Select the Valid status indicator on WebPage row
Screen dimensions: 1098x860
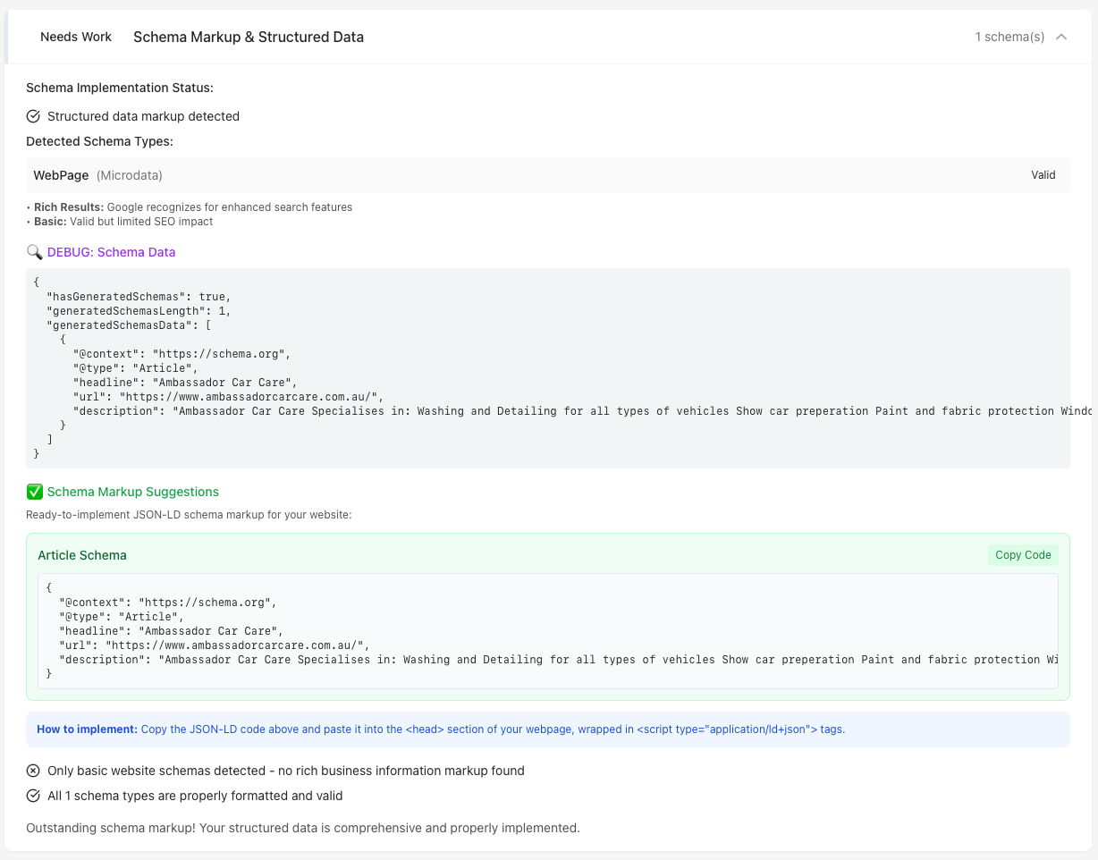click(1043, 175)
